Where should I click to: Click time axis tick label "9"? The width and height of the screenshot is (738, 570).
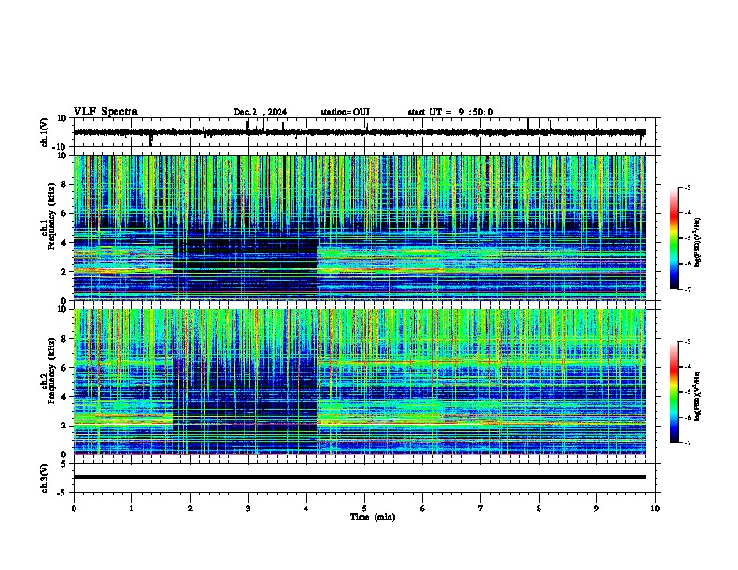pos(596,509)
